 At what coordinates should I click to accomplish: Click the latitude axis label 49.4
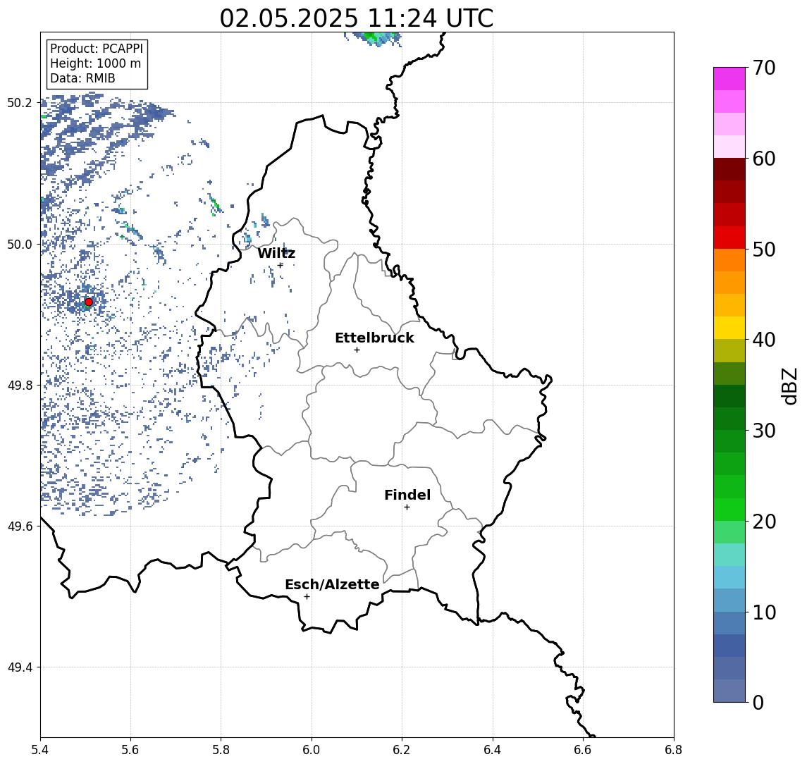20,667
